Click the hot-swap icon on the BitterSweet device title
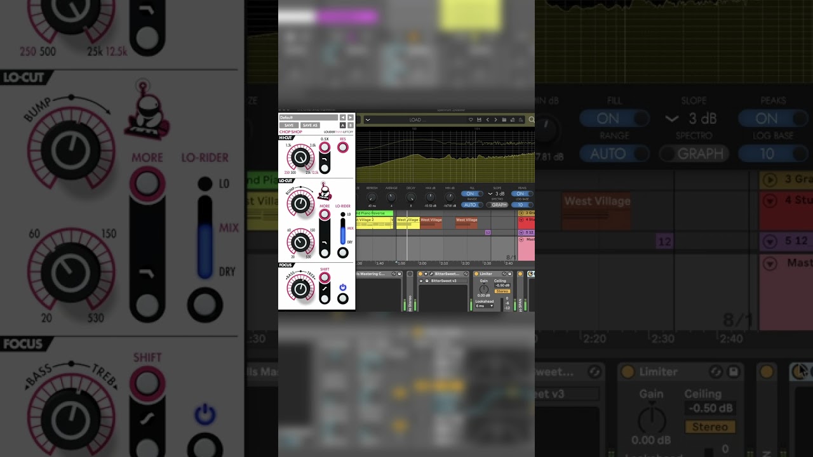Viewport: 813px width, 457px height. (466, 274)
